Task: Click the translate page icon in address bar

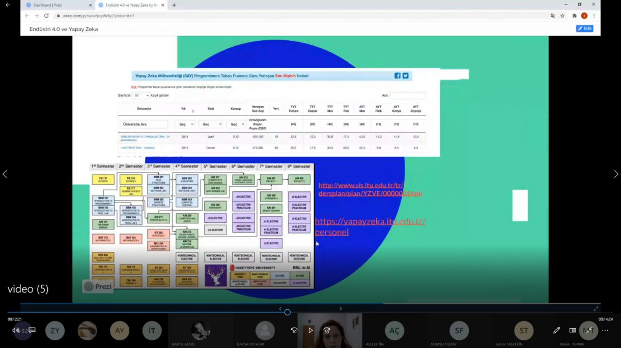Action: (x=553, y=16)
